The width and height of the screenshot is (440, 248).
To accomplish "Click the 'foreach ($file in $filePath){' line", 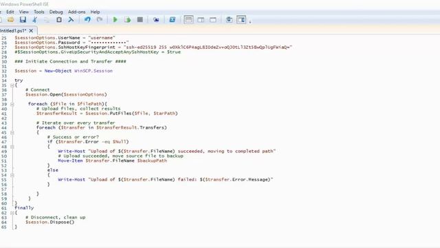I will (67, 104).
